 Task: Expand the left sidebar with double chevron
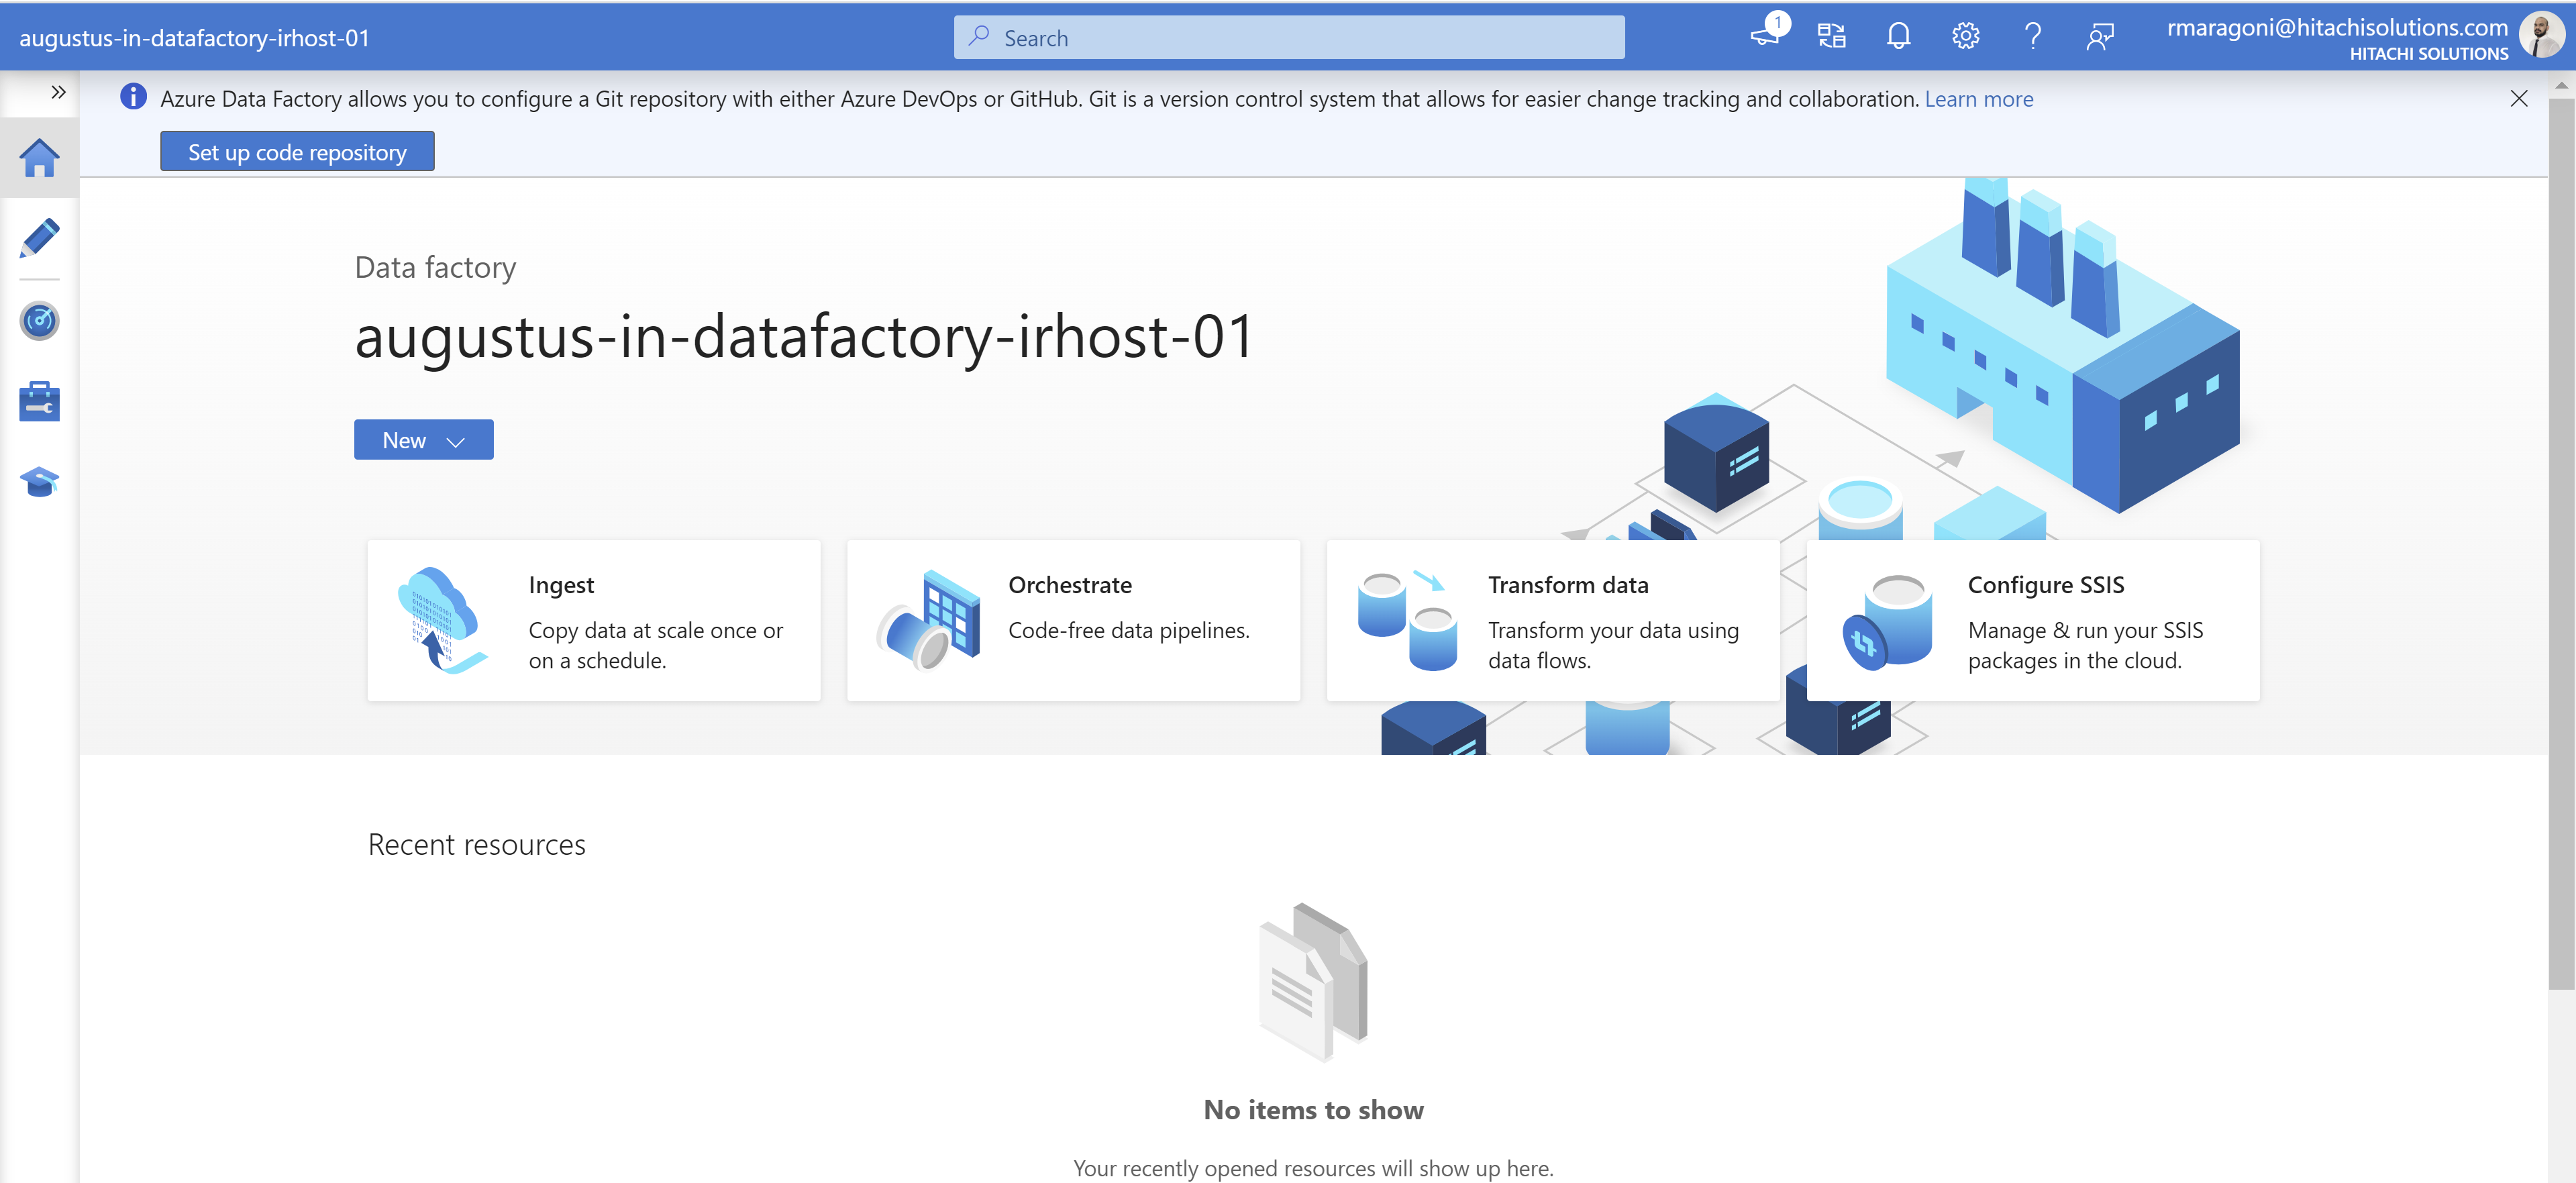pos(58,92)
